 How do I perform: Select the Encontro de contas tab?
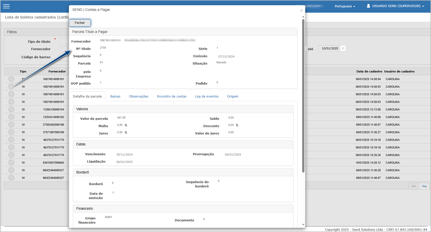[x=172, y=96]
